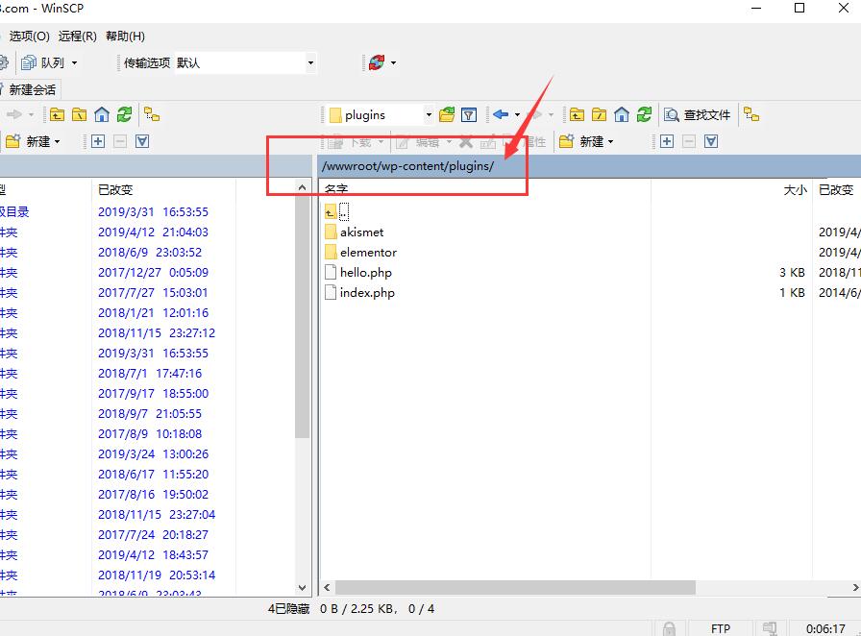Expand 新建 dropdown arrow in local panel
This screenshot has height=636, width=861.
(57, 141)
